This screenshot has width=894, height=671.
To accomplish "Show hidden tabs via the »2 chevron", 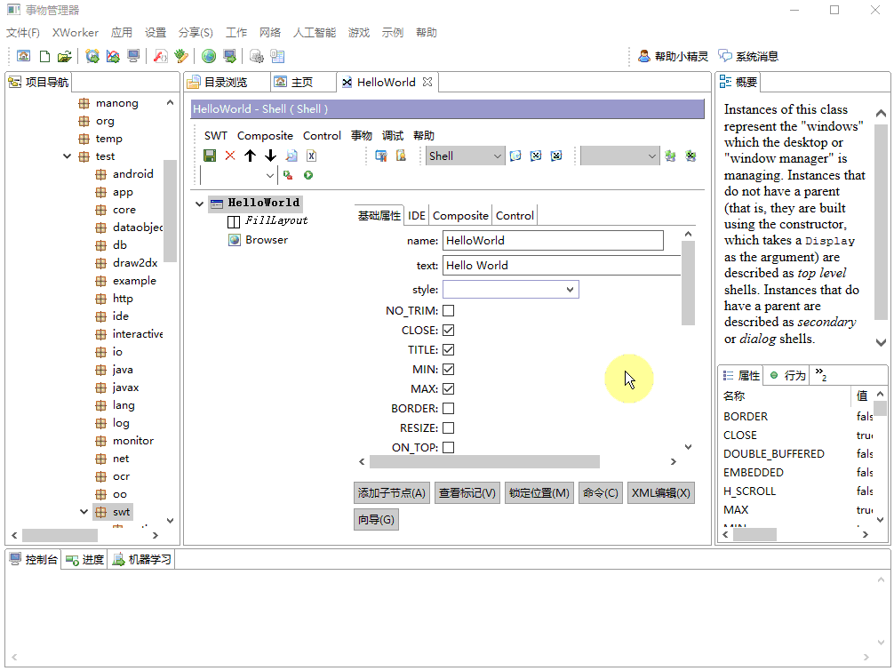I will click(821, 374).
